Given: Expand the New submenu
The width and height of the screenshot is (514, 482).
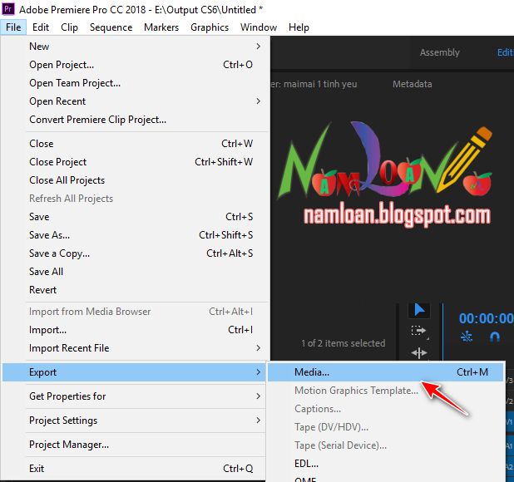Looking at the screenshot, I should 136,47.
